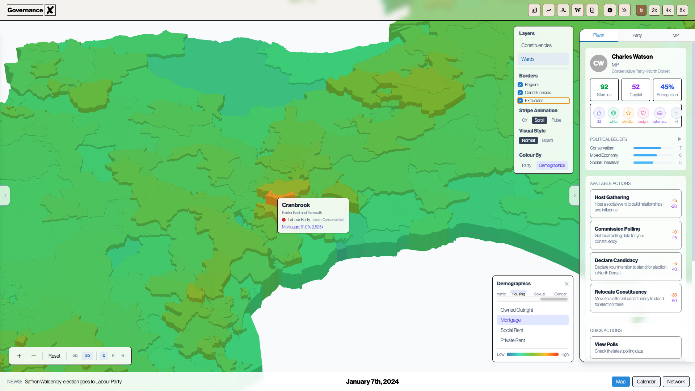This screenshot has width=695, height=391.
Task: Expand the left edge side panel chevron
Action: coord(5,195)
